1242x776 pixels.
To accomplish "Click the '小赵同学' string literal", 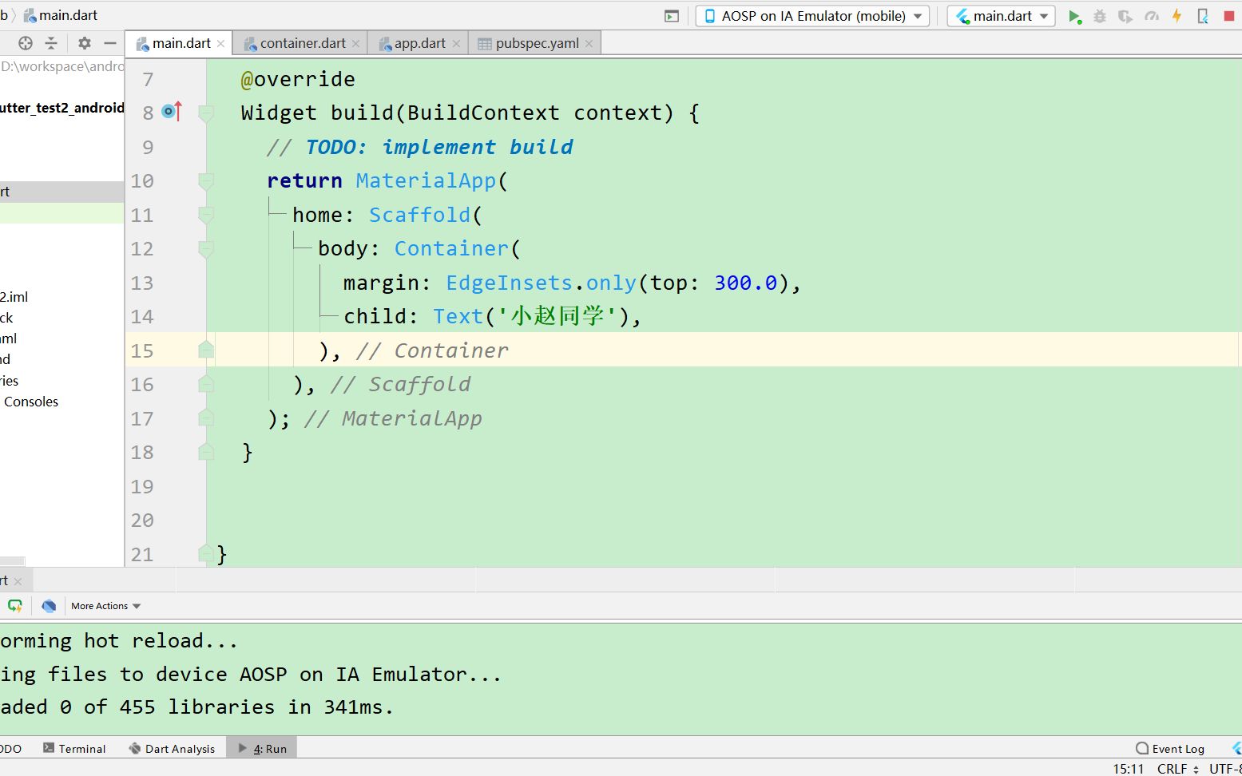I will click(557, 316).
